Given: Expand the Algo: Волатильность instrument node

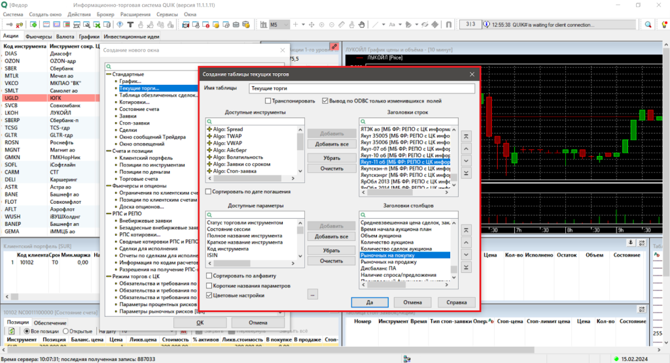Looking at the screenshot, I should point(209,157).
